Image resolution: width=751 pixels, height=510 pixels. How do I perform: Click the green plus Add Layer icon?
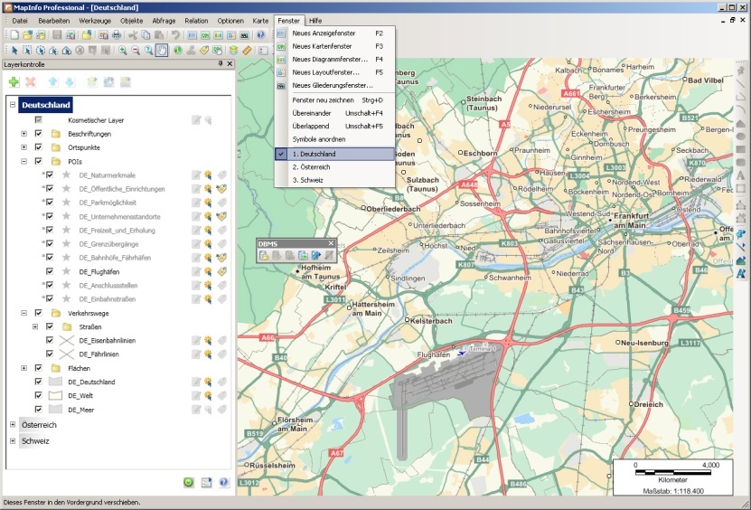(x=14, y=82)
